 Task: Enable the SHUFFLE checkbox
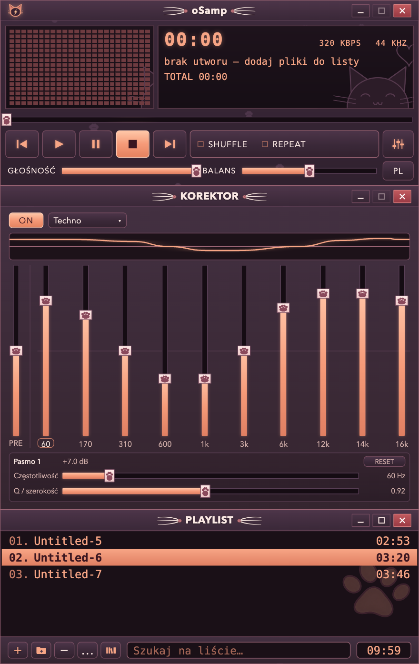click(222, 144)
